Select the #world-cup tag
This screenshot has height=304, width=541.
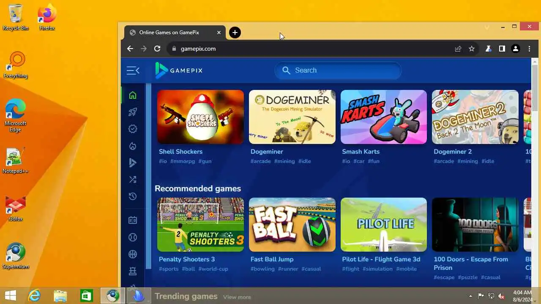pos(213,269)
